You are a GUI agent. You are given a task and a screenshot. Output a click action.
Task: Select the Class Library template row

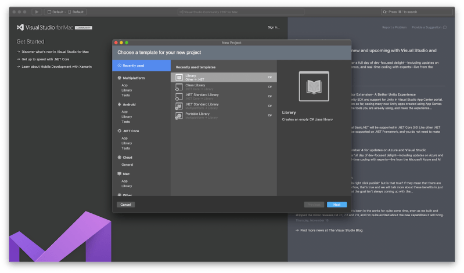[x=224, y=87]
